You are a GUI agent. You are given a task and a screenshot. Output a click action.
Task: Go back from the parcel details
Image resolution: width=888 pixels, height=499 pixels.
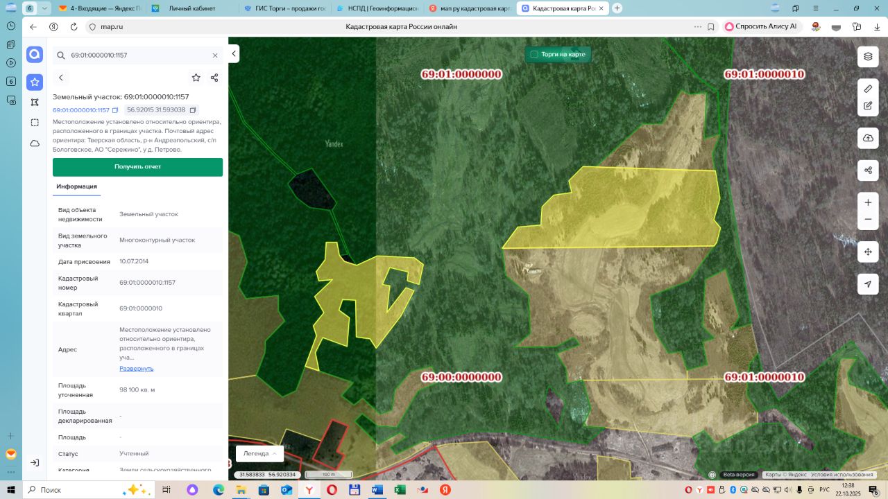click(61, 78)
